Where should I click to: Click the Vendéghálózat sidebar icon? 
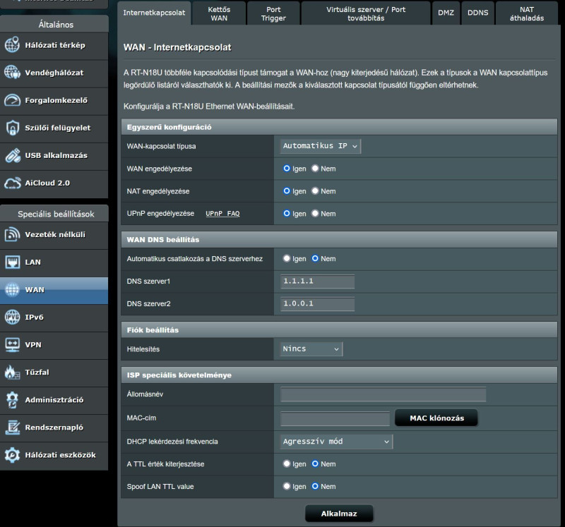click(x=13, y=73)
